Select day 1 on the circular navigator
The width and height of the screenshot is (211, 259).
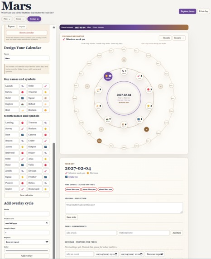[x=124, y=71]
